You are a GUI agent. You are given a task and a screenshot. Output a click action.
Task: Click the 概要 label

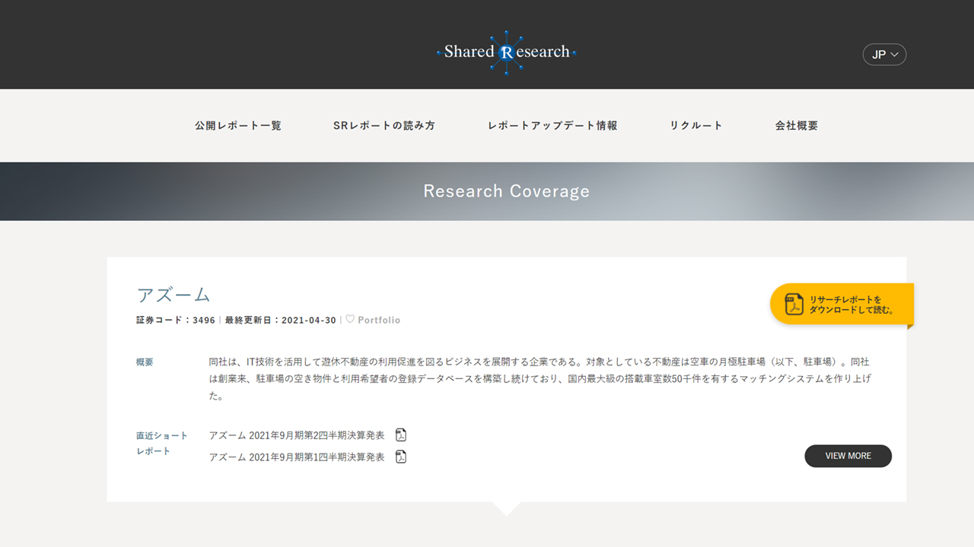coord(145,362)
